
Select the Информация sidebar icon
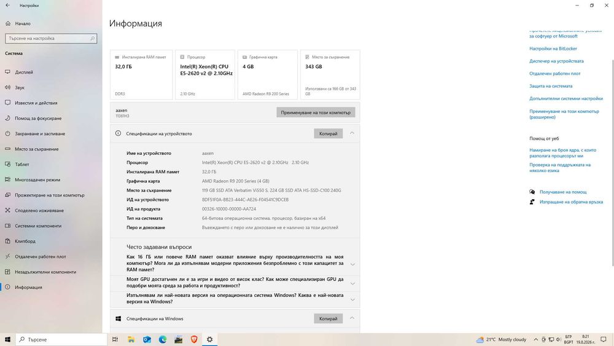point(7,287)
